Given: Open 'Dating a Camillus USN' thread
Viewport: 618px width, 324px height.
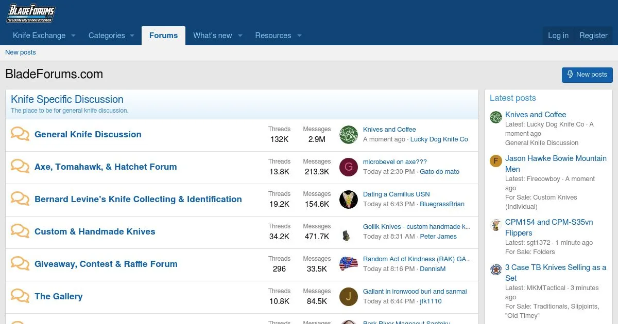Looking at the screenshot, I should [397, 194].
